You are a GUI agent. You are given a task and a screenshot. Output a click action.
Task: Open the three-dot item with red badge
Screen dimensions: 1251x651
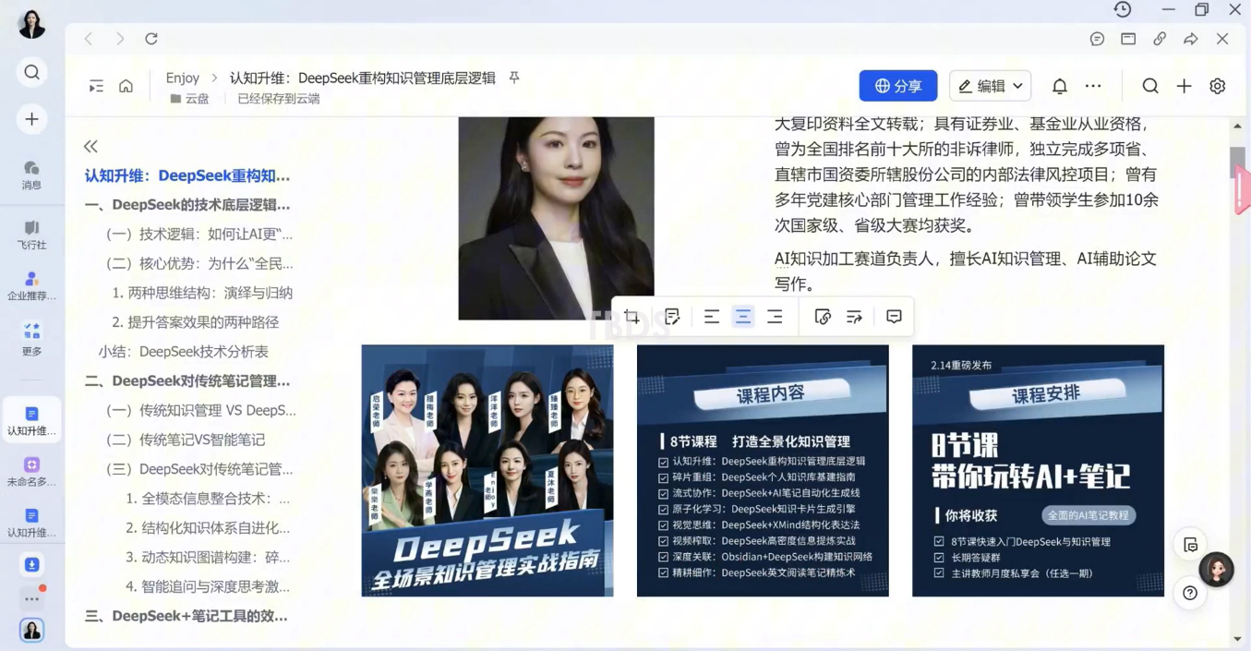point(31,598)
